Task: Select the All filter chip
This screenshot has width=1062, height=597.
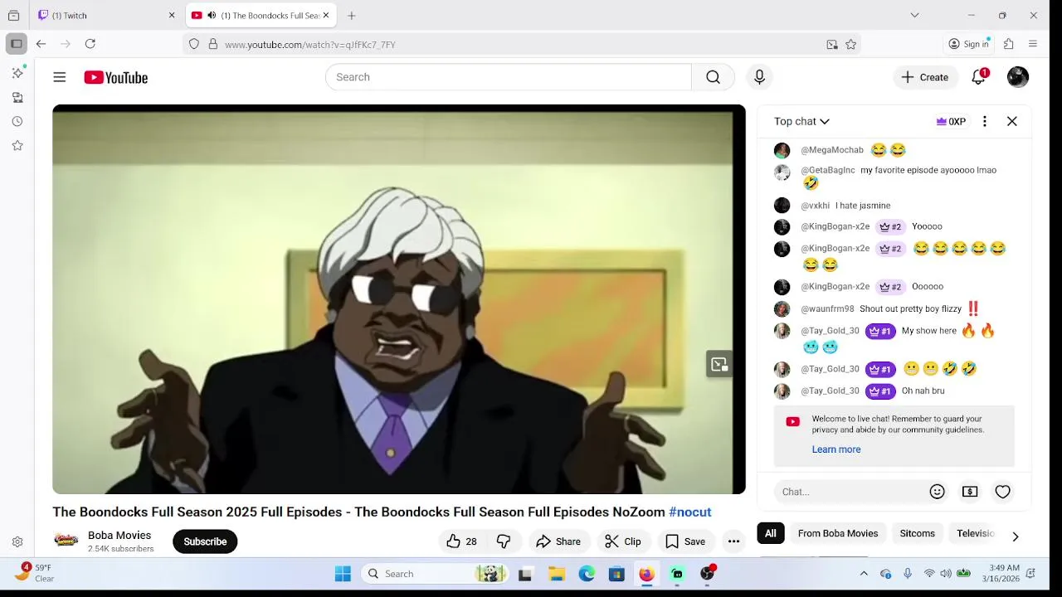Action: [x=771, y=533]
